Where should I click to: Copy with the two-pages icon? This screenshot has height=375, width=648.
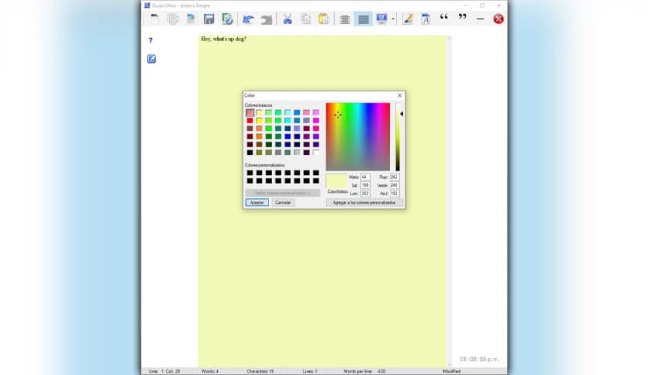(306, 19)
